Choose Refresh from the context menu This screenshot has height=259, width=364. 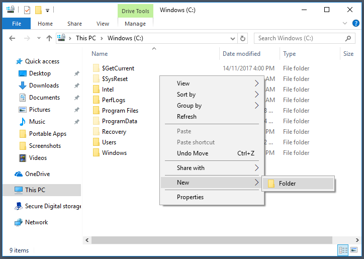(x=212, y=117)
